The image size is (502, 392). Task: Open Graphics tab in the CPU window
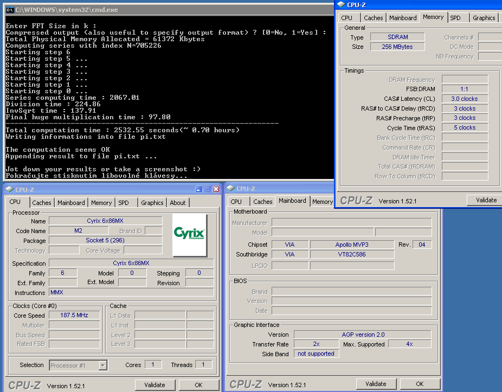pos(152,203)
